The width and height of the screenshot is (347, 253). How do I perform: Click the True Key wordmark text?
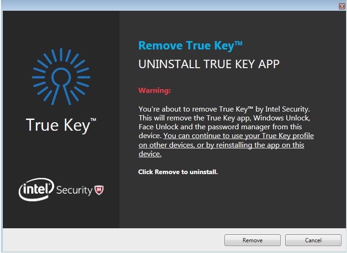tap(61, 125)
